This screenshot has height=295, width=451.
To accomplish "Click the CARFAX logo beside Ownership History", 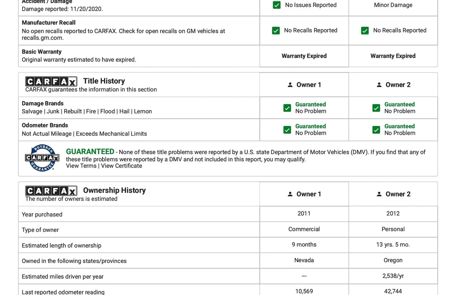I will (51, 191).
